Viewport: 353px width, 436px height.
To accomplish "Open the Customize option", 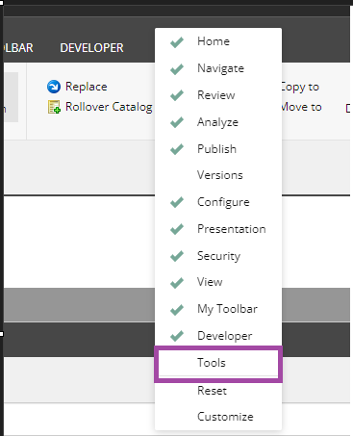I will 218,417.
